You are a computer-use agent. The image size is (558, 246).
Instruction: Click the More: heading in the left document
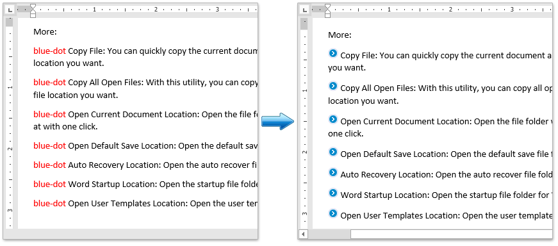point(45,31)
